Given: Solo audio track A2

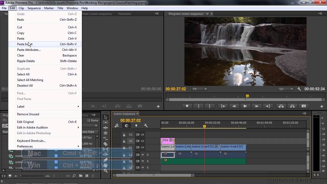Looking at the screenshot, I should click(147, 161).
